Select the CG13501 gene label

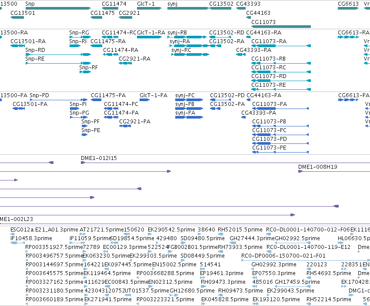[23, 13]
